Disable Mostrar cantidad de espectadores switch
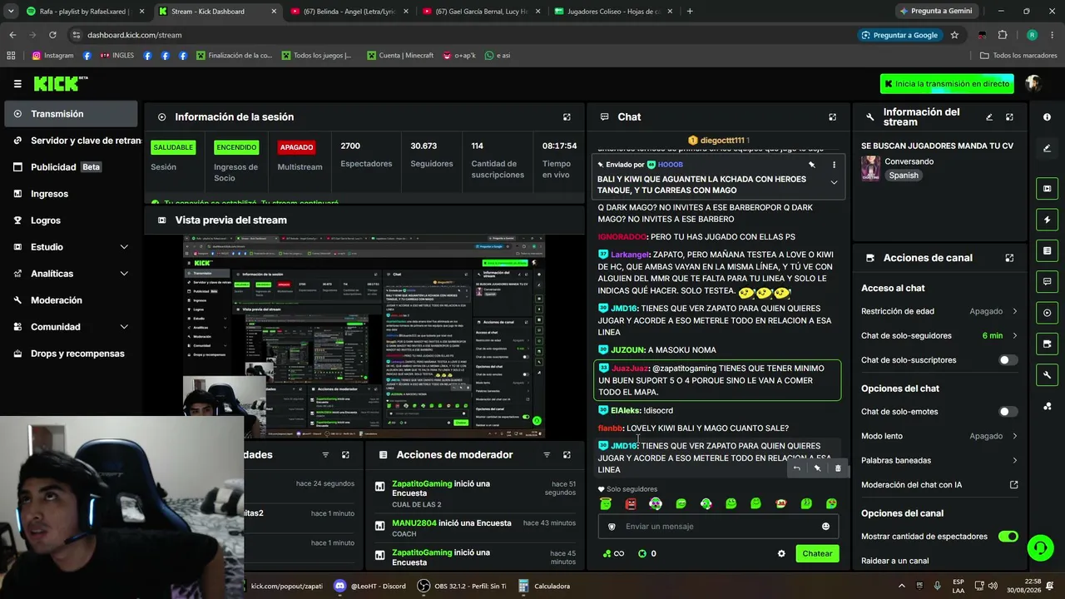1065x599 pixels. 1008,537
